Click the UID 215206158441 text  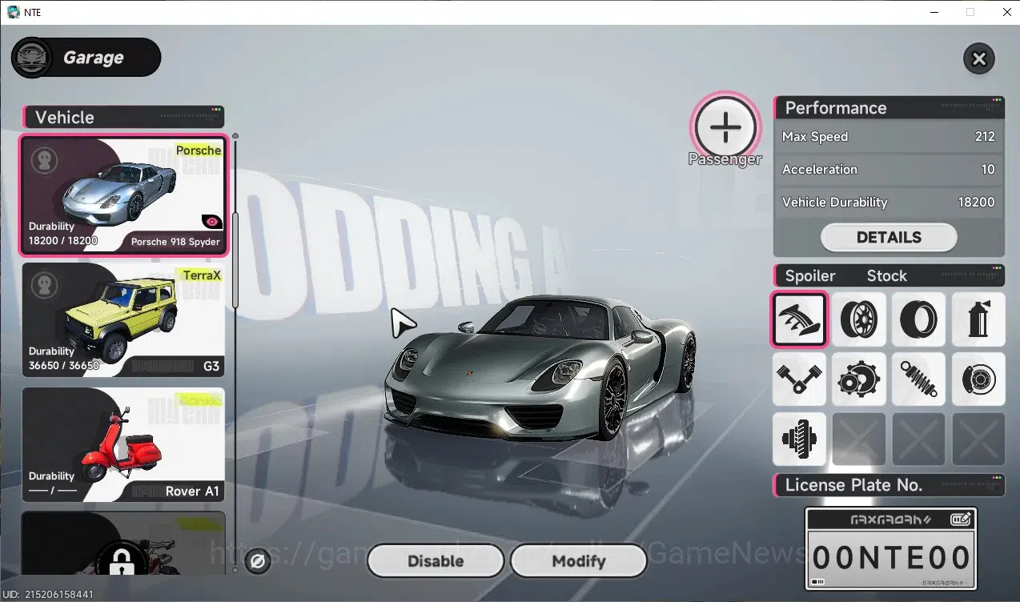(x=47, y=595)
